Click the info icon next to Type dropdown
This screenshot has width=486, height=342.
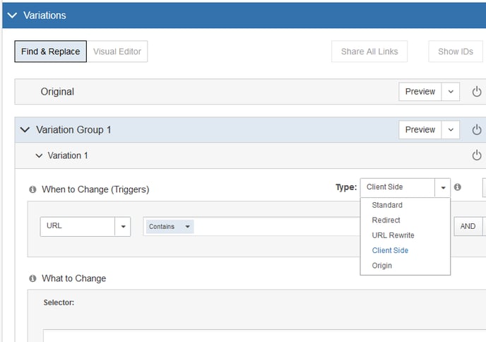(x=458, y=187)
